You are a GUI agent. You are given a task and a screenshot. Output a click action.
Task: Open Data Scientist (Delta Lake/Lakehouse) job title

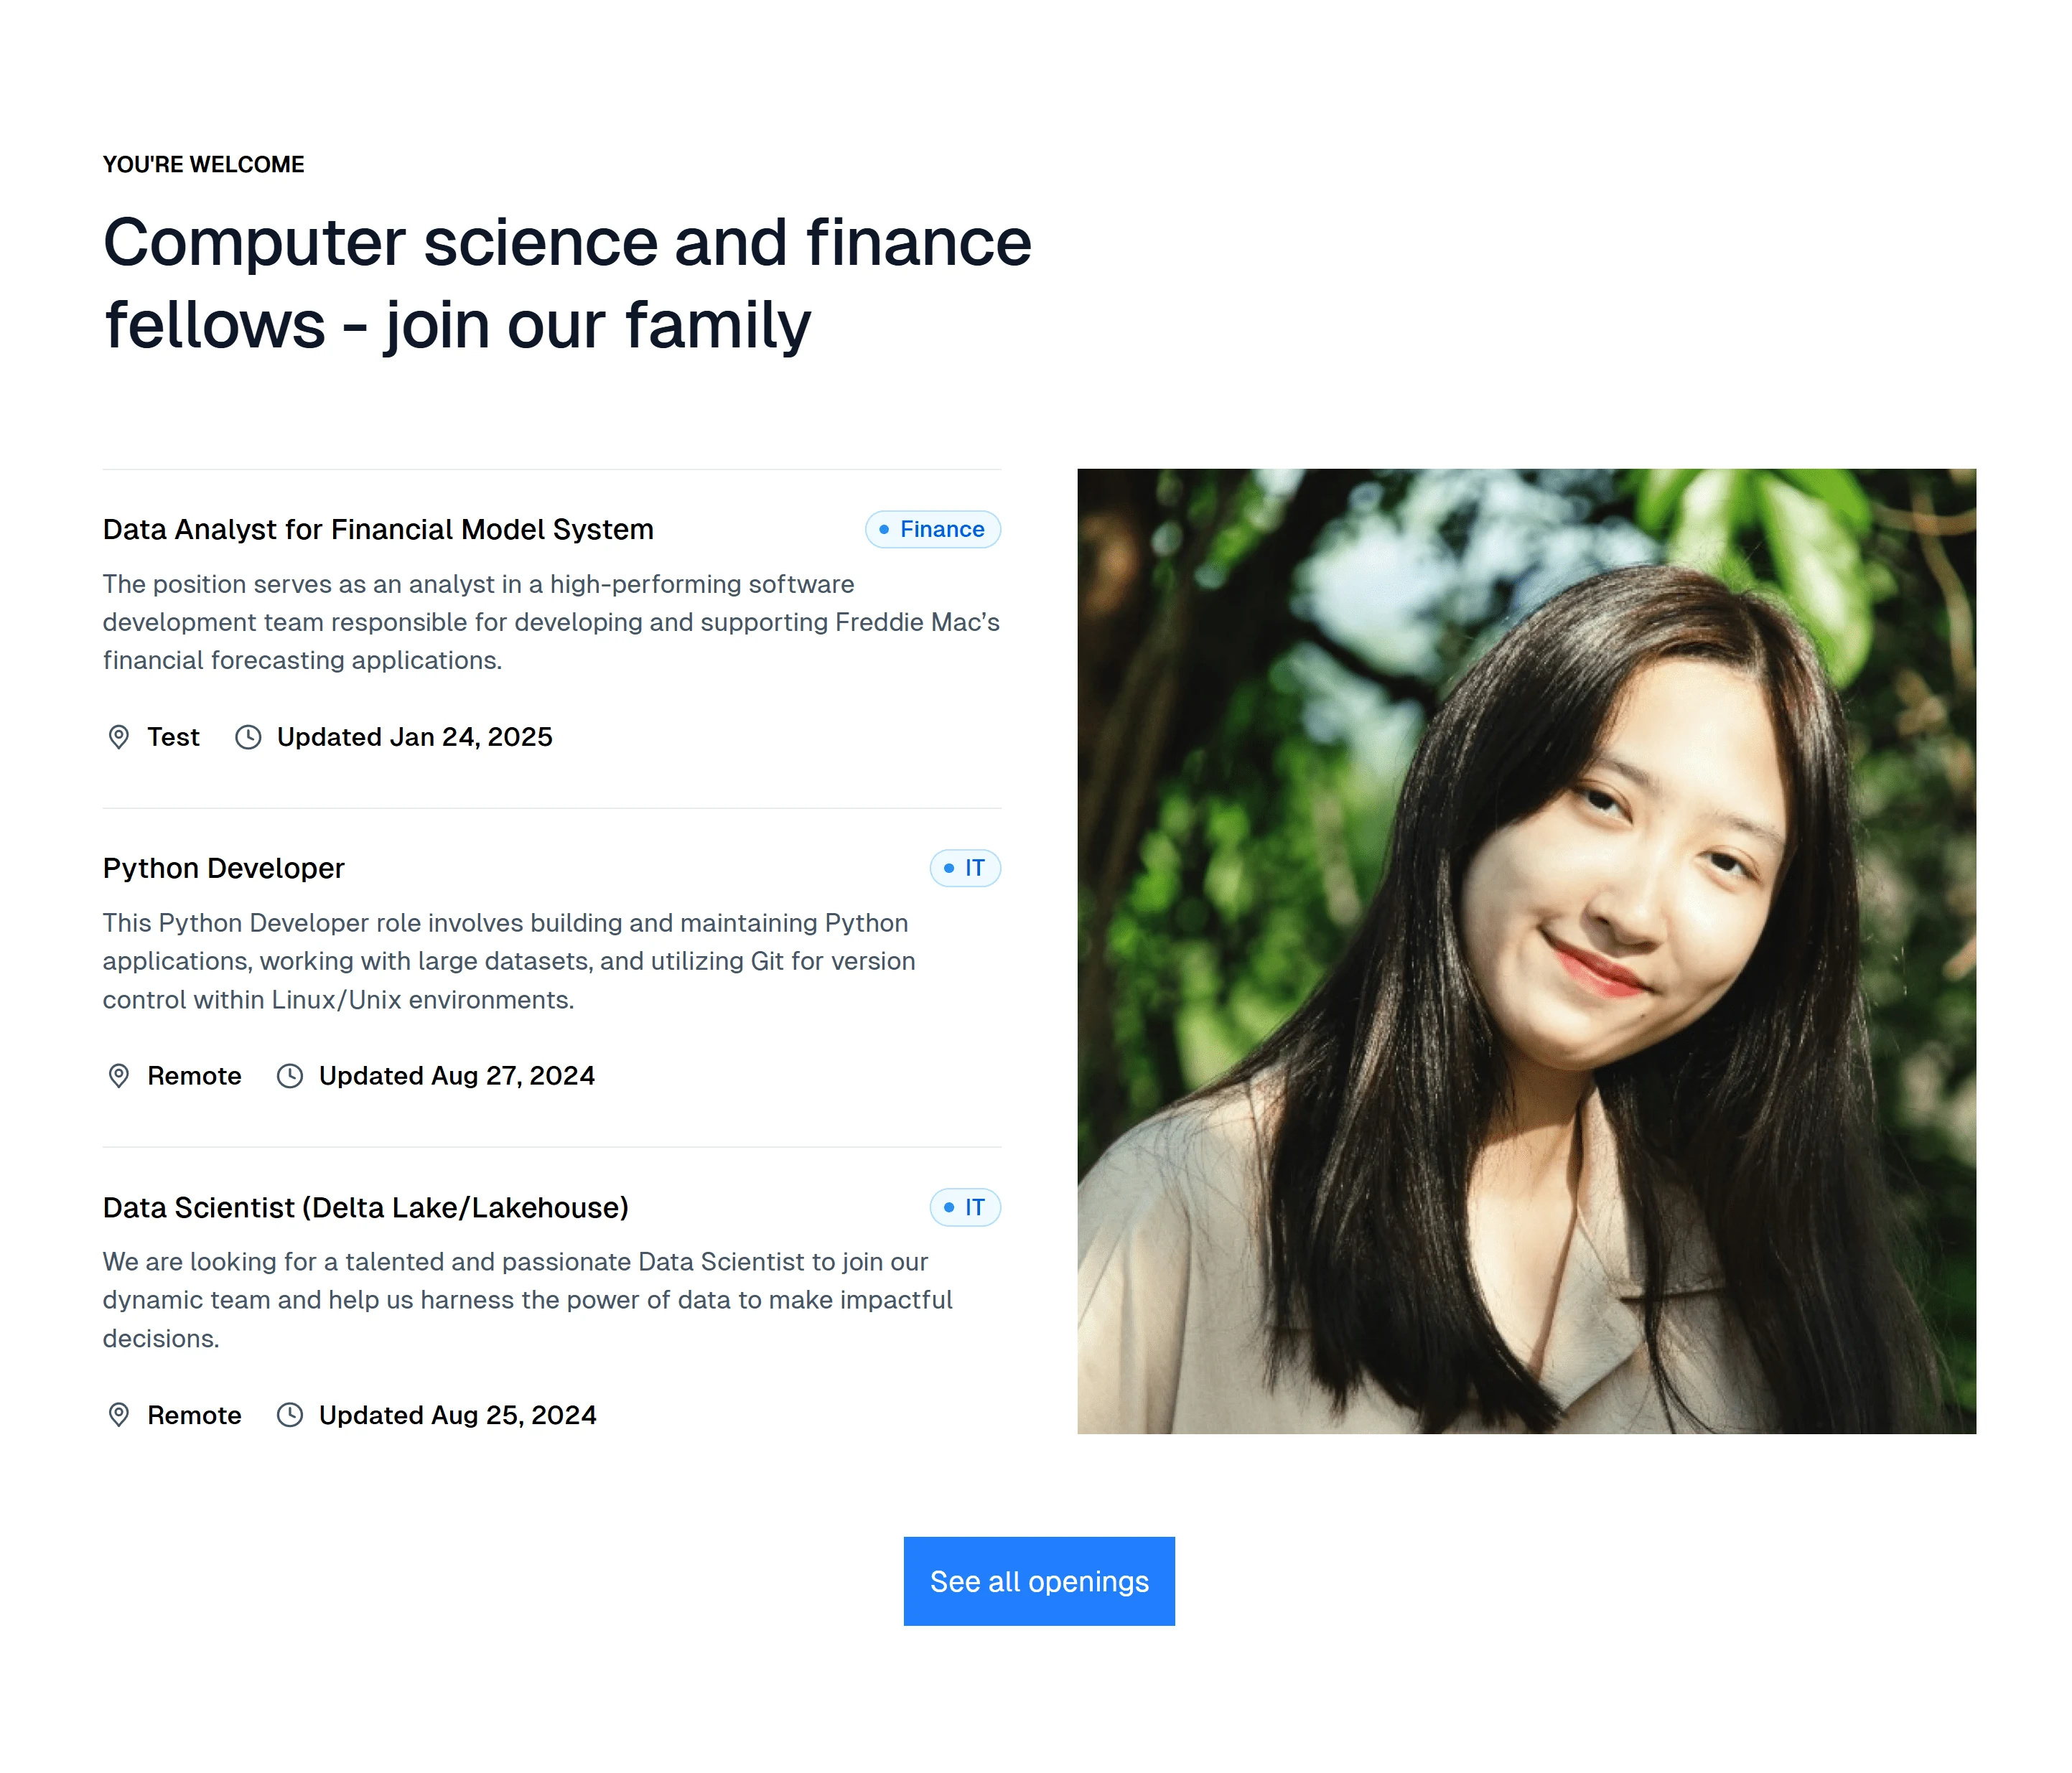[365, 1207]
